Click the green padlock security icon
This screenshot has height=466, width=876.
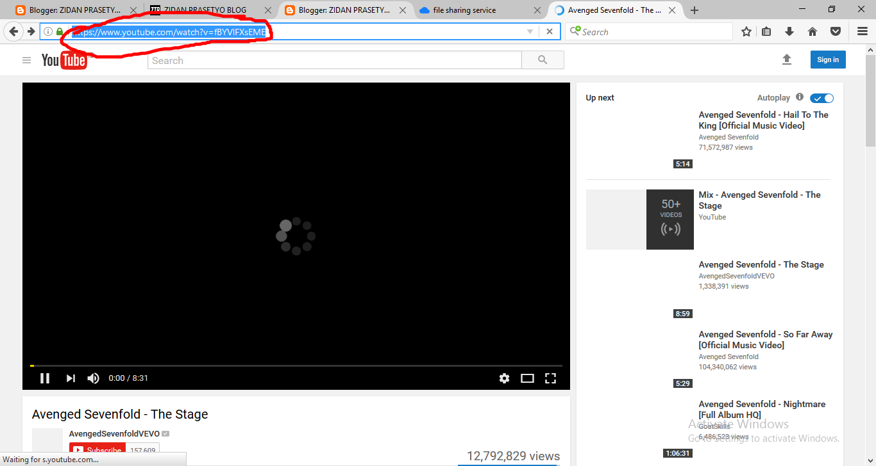(60, 31)
